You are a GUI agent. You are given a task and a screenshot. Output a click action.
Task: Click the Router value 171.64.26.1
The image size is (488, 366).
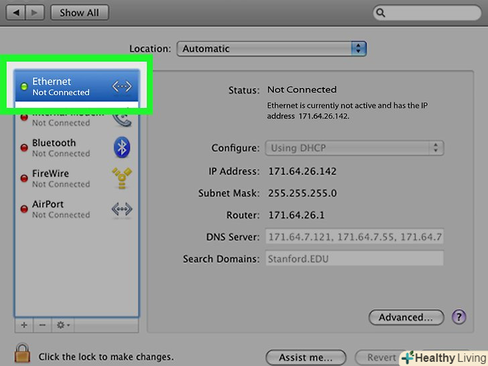(x=296, y=215)
